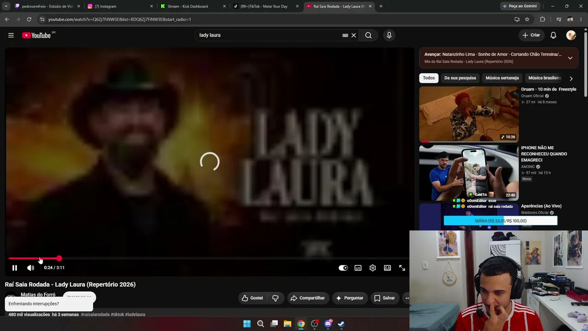Image resolution: width=588 pixels, height=331 pixels.
Task: Open the #ladylaura hashtag
Action: [x=135, y=314]
